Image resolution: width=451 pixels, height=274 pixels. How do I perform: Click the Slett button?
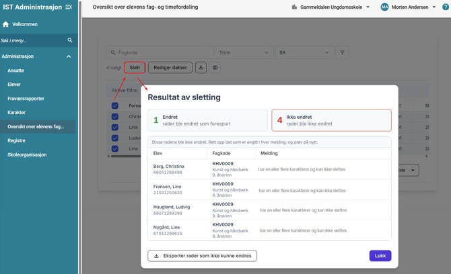(x=135, y=67)
